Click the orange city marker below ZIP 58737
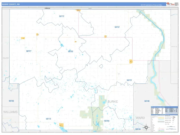180x135 pixels. [x=105, y=36]
